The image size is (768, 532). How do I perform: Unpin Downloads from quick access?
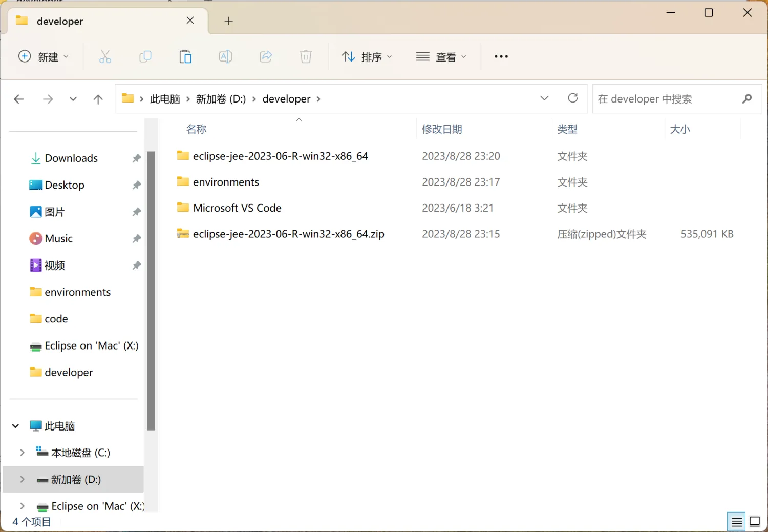click(x=136, y=158)
